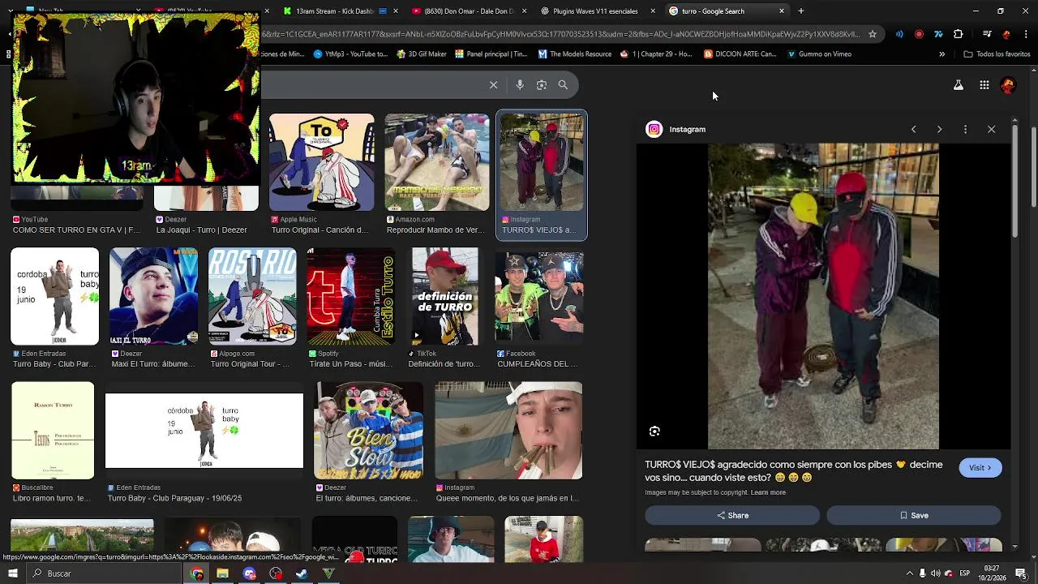Open Deezer Bien Slow album image
The height and width of the screenshot is (584, 1038).
pos(369,430)
